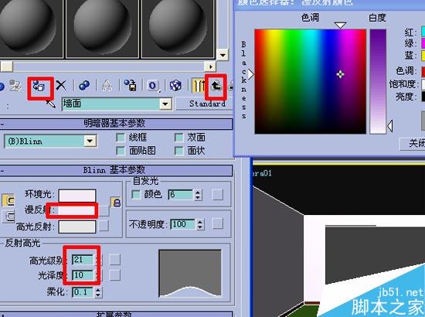Toggle Show Map in Viewport cube icon
425x317 pixels.
[x=175, y=86]
